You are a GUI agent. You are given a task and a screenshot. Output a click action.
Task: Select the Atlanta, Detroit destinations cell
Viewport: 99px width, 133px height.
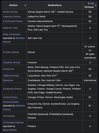(x=55, y=28)
